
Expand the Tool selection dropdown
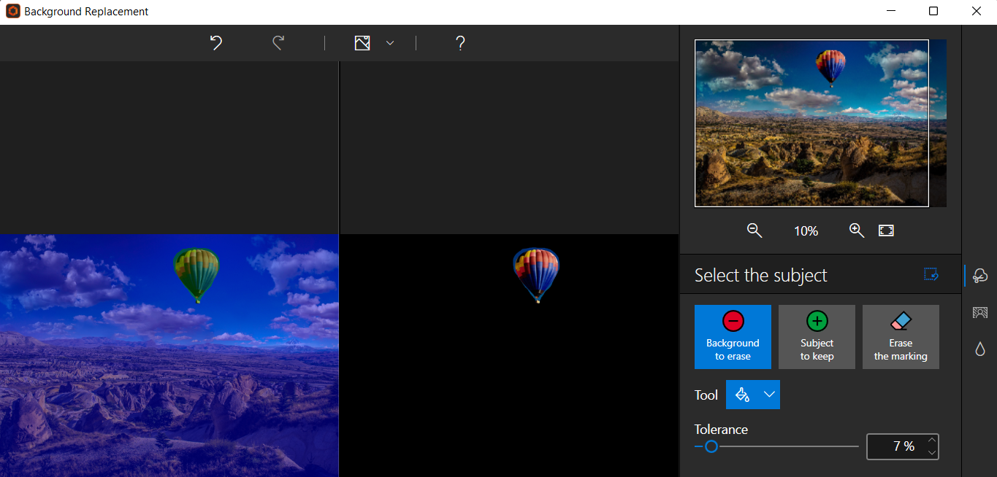(769, 395)
